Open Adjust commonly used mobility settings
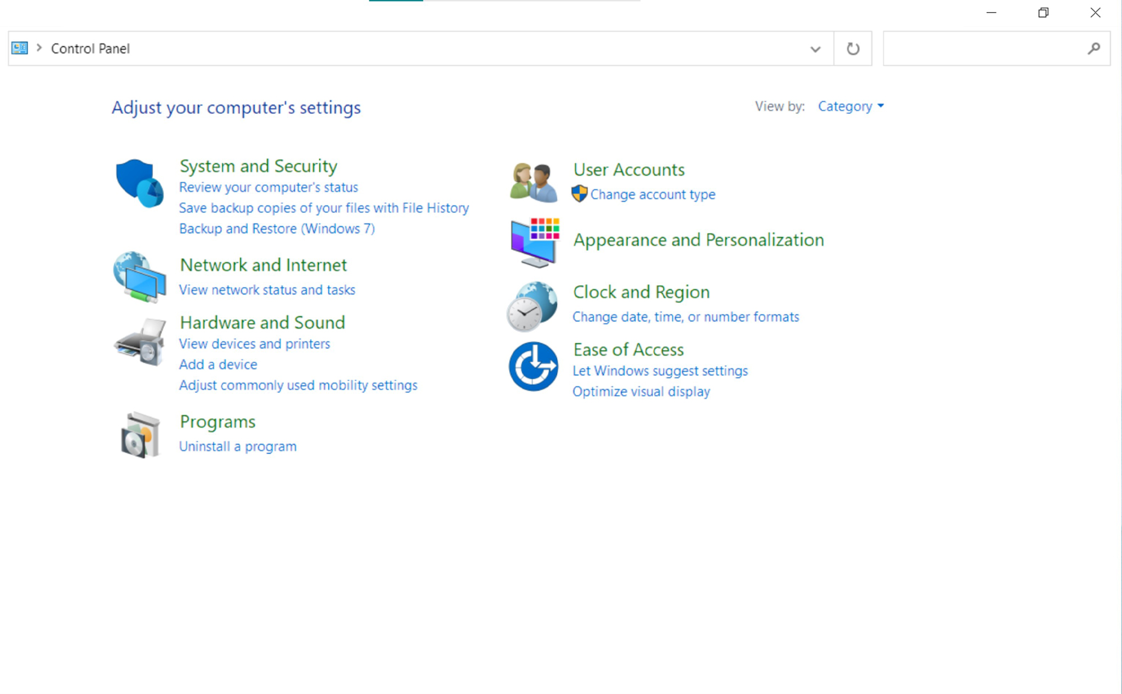 pyautogui.click(x=298, y=385)
